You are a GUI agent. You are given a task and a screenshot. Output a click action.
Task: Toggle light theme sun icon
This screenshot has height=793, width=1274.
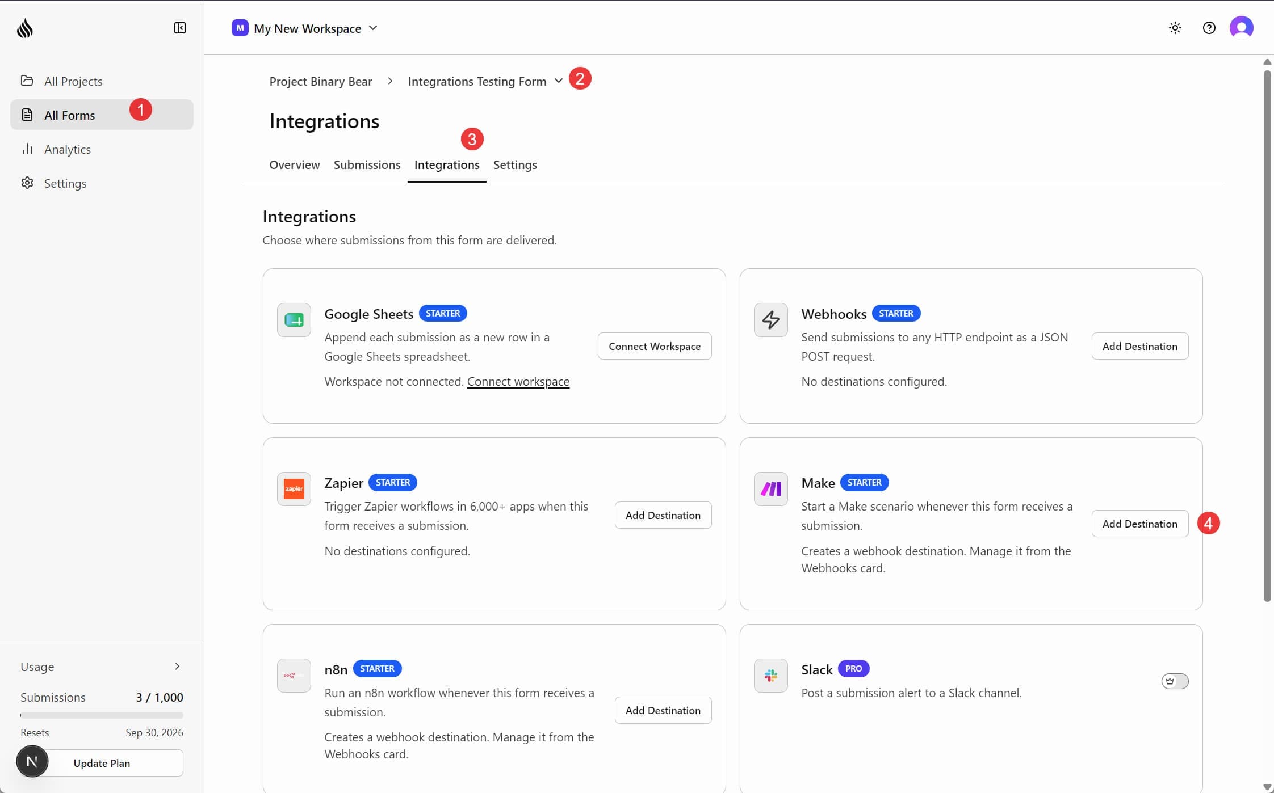(x=1175, y=28)
